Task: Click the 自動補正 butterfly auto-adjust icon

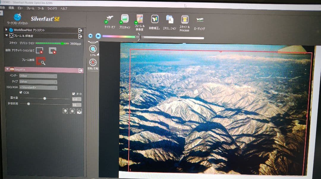Action: (x=155, y=20)
